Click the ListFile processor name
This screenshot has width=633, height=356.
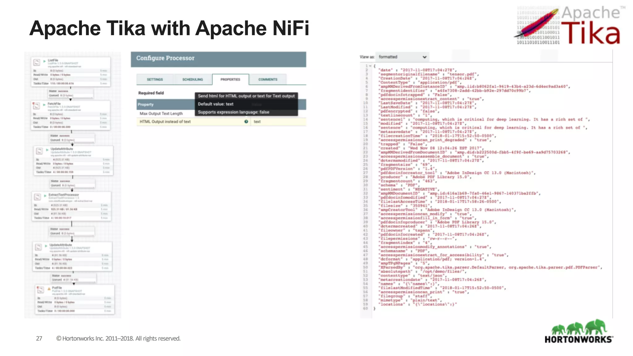coord(53,60)
